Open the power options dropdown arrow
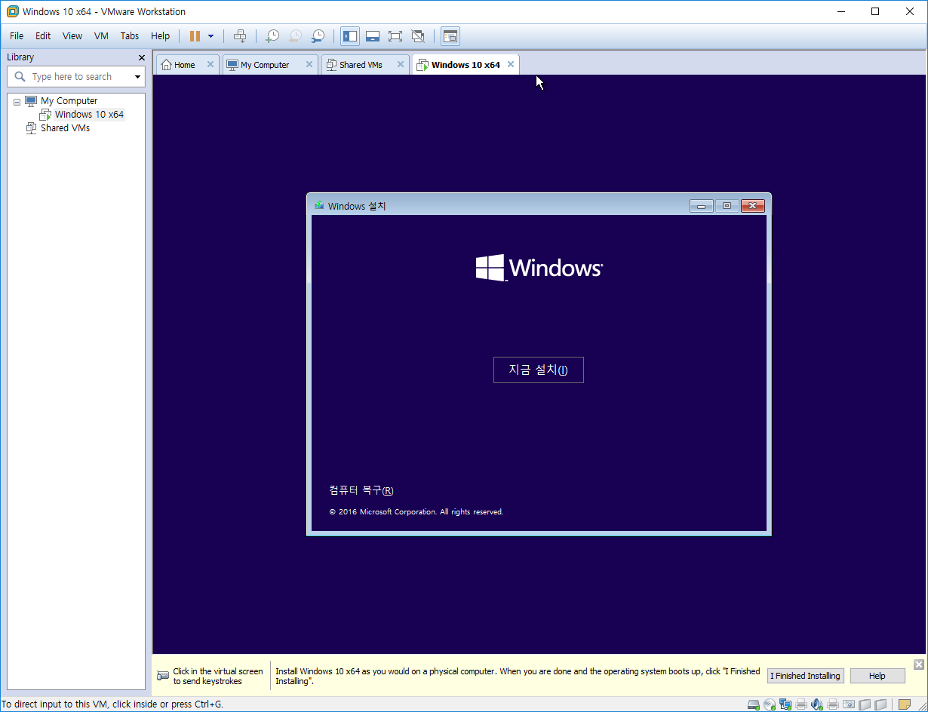The width and height of the screenshot is (928, 712). 210,35
